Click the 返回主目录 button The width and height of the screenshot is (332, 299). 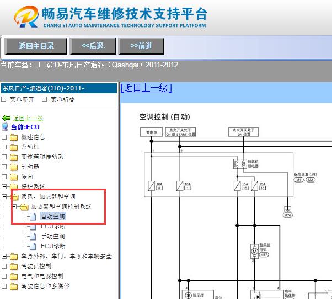pos(36,46)
